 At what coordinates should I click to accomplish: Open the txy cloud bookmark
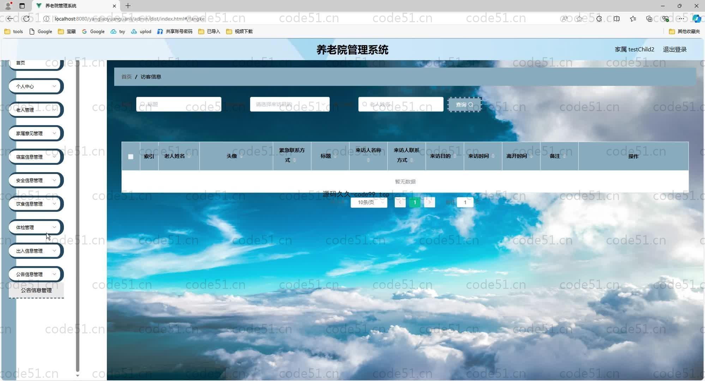coord(118,31)
